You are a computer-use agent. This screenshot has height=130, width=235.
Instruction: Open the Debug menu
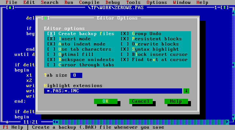(113, 2)
